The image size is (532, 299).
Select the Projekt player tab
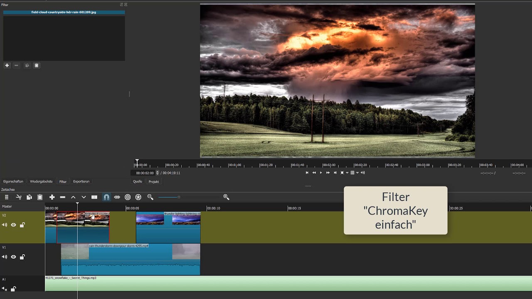click(x=154, y=181)
